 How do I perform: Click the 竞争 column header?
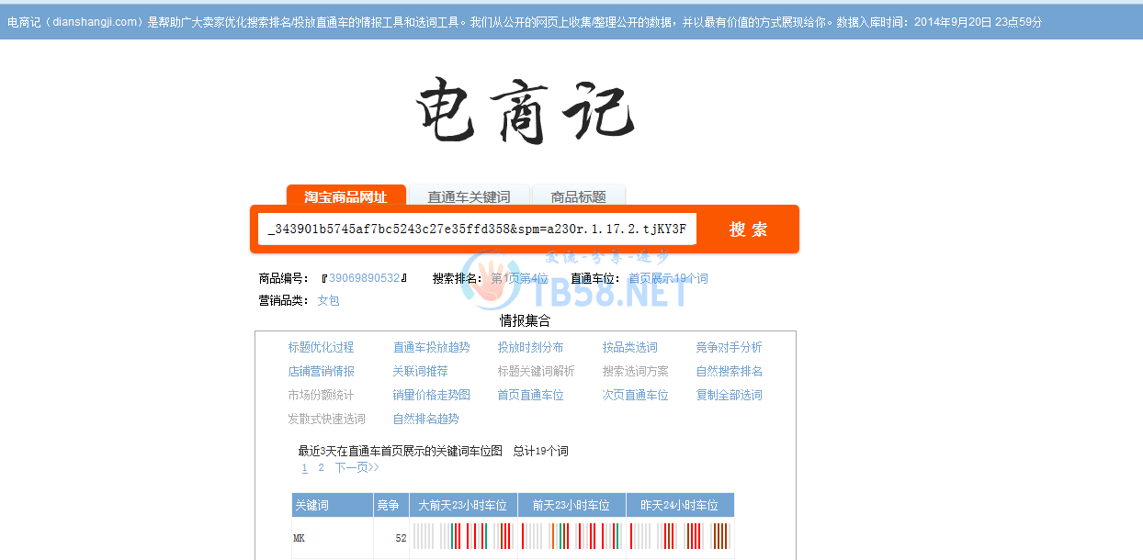tap(390, 505)
